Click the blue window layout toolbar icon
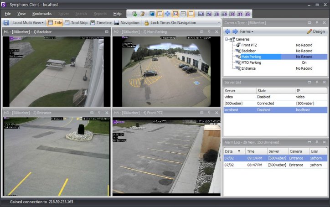This screenshot has height=207, width=330. pos(152,14)
